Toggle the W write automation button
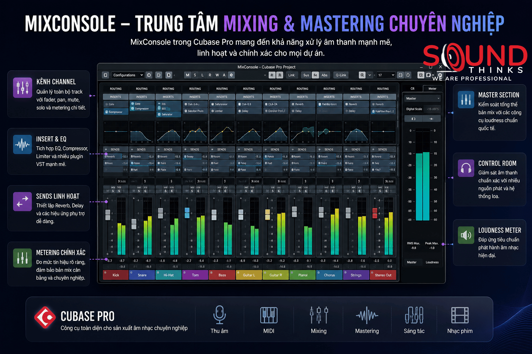The image size is (532, 354). tap(217, 75)
